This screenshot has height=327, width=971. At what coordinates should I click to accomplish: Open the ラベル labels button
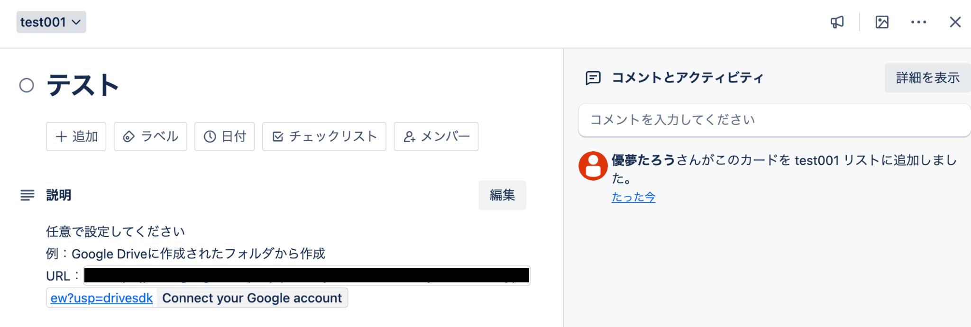coord(150,136)
